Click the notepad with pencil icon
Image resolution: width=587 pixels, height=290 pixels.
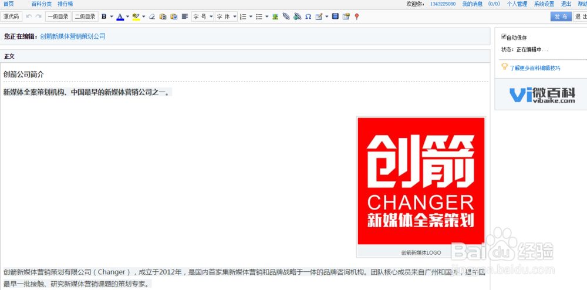coord(319,16)
